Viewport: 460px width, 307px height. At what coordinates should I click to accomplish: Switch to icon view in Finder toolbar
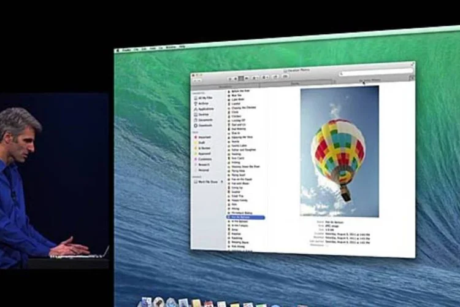(x=230, y=79)
